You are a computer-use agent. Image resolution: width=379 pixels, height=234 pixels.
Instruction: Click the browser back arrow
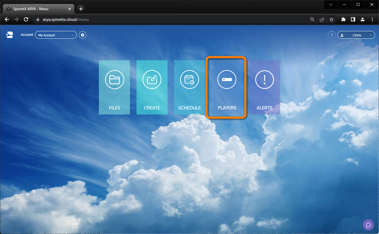(x=7, y=19)
